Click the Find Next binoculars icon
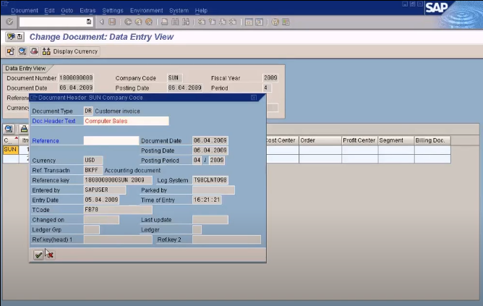The width and height of the screenshot is (483, 306). click(x=186, y=22)
